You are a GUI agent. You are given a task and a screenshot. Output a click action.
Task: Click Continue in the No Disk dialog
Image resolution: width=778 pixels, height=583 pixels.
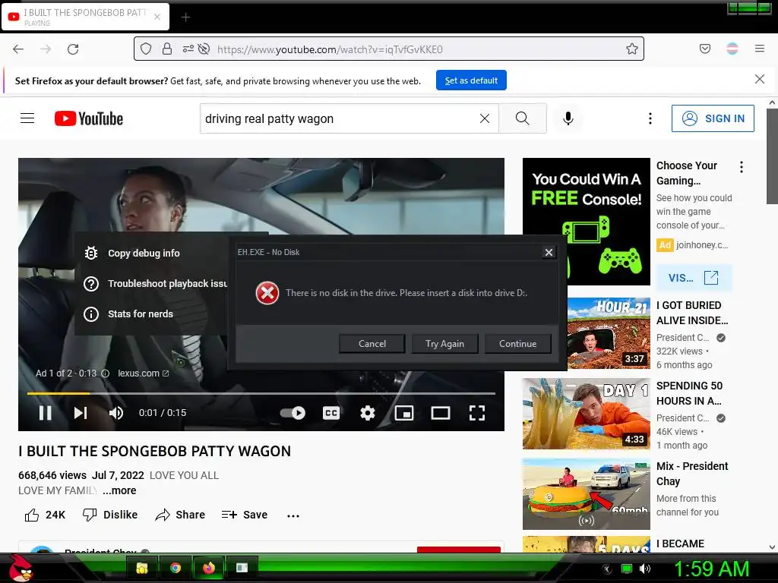pos(517,344)
